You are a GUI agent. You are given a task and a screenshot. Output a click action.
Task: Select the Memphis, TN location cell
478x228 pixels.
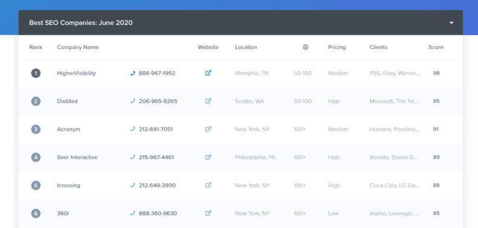pyautogui.click(x=252, y=73)
